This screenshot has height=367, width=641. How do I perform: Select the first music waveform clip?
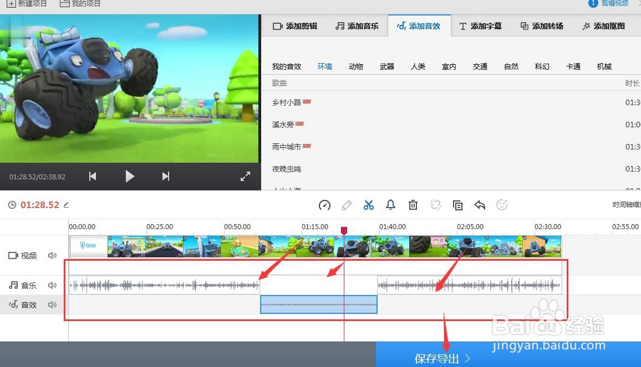tap(164, 285)
